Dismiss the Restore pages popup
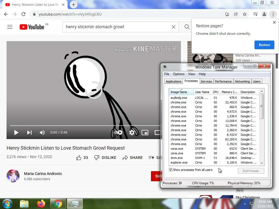Viewport: 279px width, 209px height. pyautogui.click(x=274, y=22)
